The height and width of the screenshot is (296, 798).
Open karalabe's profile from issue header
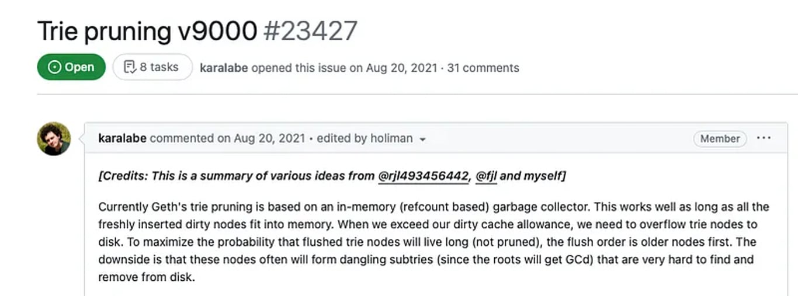(224, 68)
